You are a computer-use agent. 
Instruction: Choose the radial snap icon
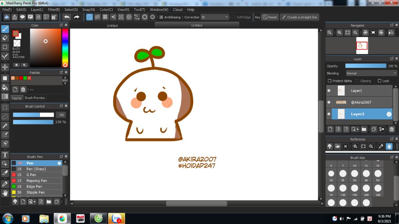121,17
